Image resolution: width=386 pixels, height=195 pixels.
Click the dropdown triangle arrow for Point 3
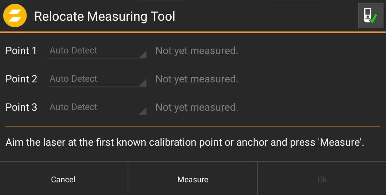coord(143,111)
